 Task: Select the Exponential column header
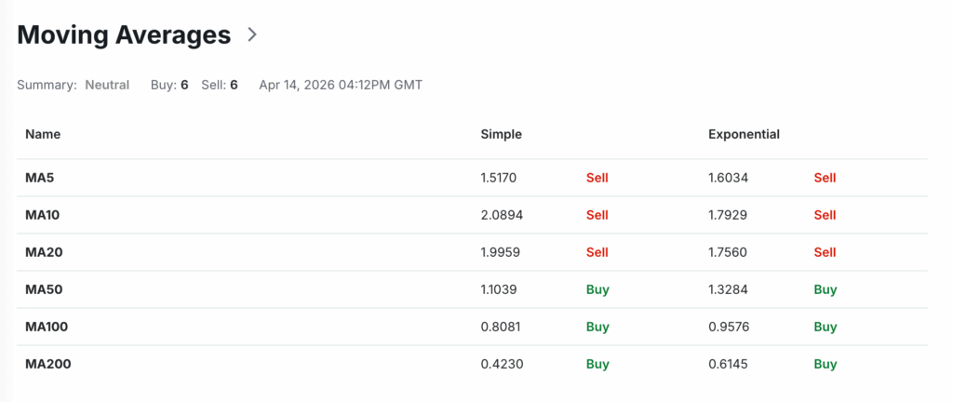(x=744, y=134)
